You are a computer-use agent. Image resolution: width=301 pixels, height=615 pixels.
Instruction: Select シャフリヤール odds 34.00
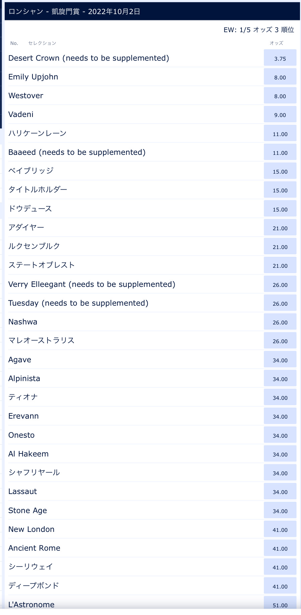[x=280, y=472]
